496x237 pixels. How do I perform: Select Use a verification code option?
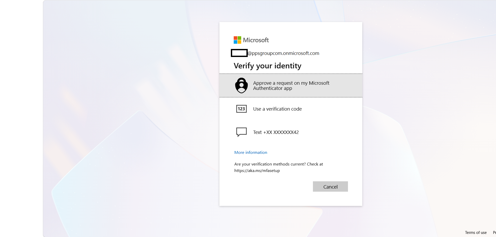291,109
